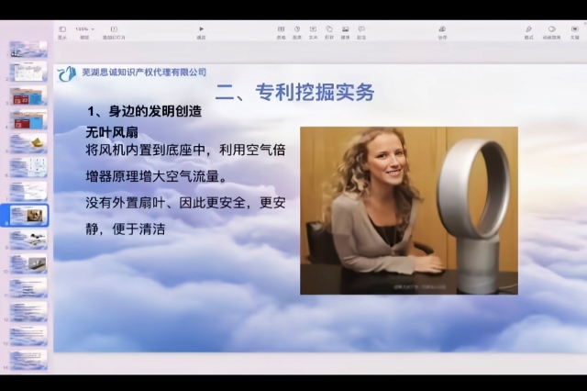
Task: Toggle the 格式 (Format) inspector panel
Action: [x=529, y=31]
